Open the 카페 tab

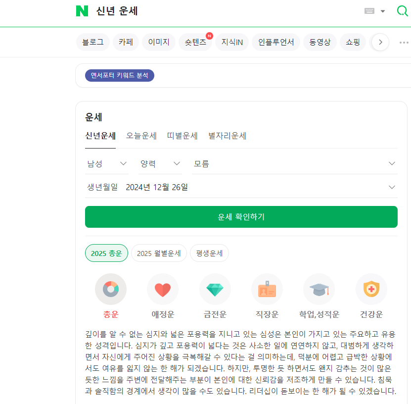(x=126, y=42)
